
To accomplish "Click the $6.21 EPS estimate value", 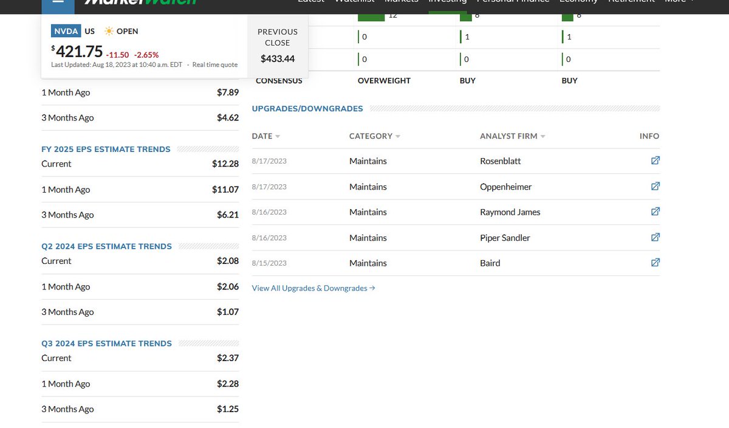I will (x=228, y=215).
